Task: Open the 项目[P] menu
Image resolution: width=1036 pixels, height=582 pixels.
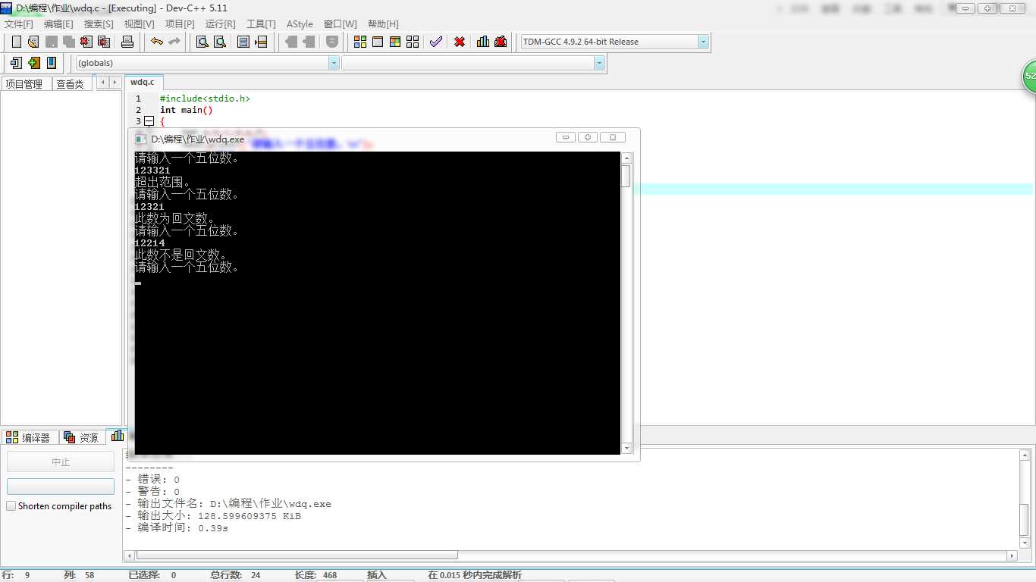Action: tap(180, 24)
